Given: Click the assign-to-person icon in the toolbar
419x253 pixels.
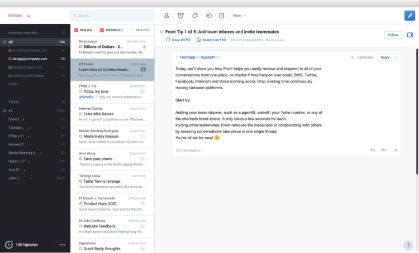Looking at the screenshot, I should (166, 16).
